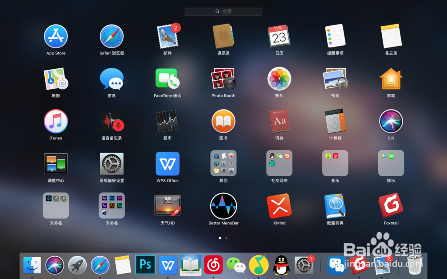Open Notes from the Dock
The image size is (447, 279).
(122, 265)
